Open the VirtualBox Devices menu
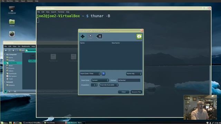 pos(30,1)
